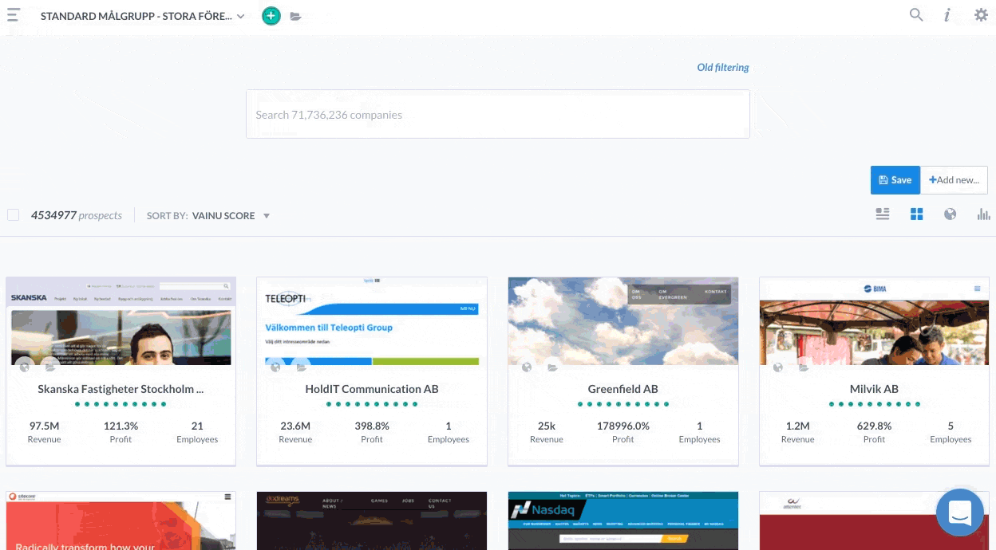
Task: Open the hamburger menu icon
Action: (x=14, y=15)
